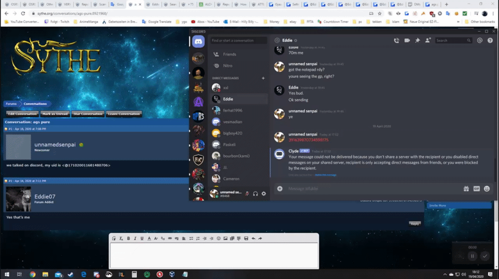Reload the page in Chrome
The image size is (499, 279).
pos(23,13)
